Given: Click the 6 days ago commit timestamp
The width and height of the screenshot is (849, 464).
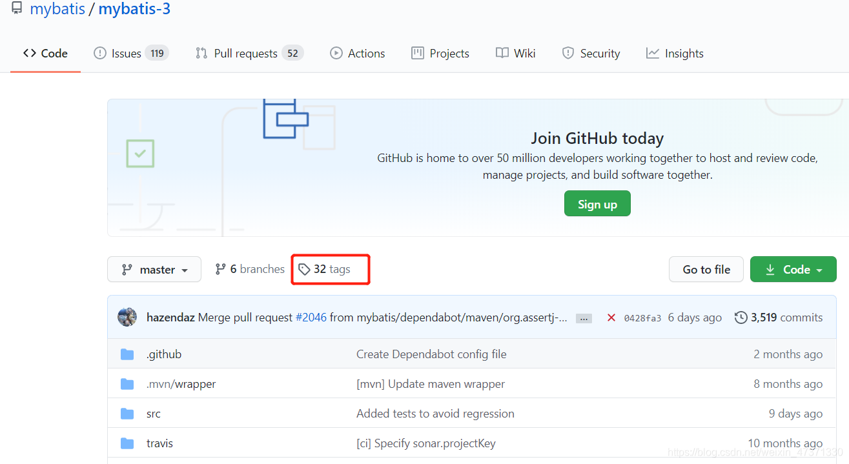Looking at the screenshot, I should [695, 318].
